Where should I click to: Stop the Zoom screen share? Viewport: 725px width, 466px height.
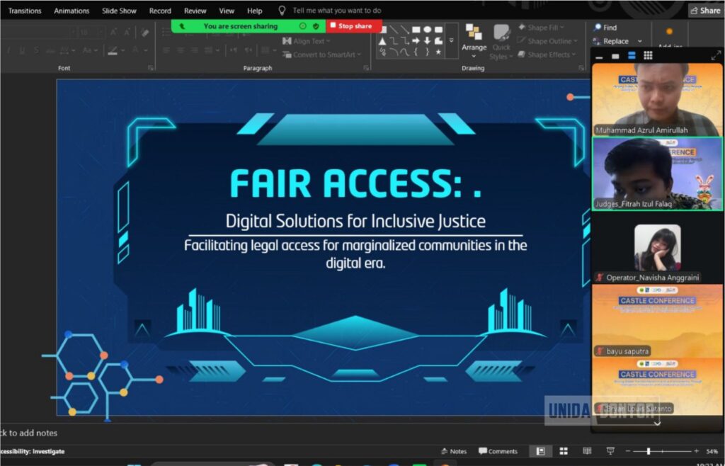(x=354, y=26)
